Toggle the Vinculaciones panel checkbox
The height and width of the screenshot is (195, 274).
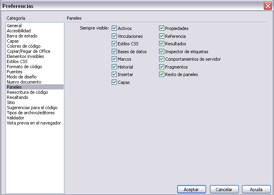(x=114, y=36)
